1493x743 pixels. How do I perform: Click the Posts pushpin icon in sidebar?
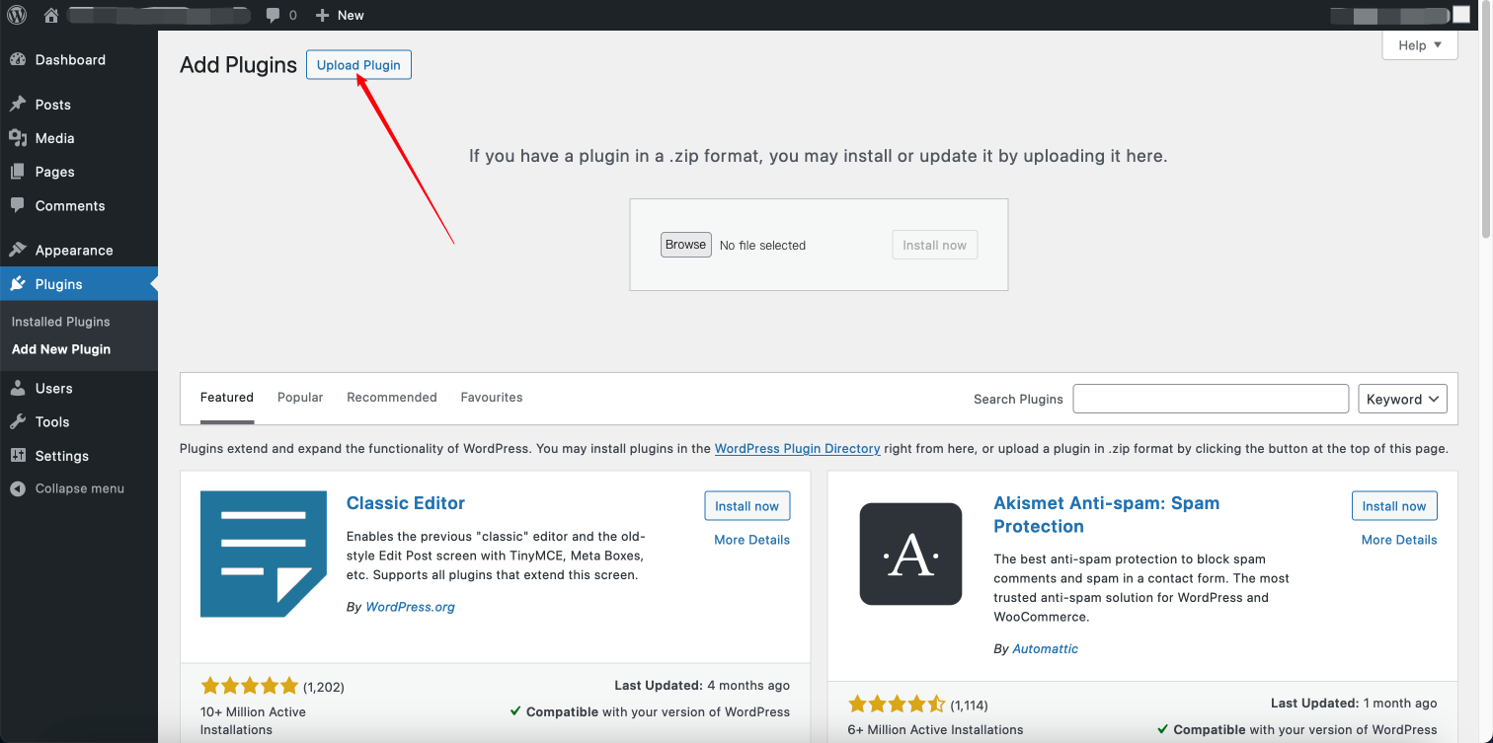pyautogui.click(x=18, y=105)
